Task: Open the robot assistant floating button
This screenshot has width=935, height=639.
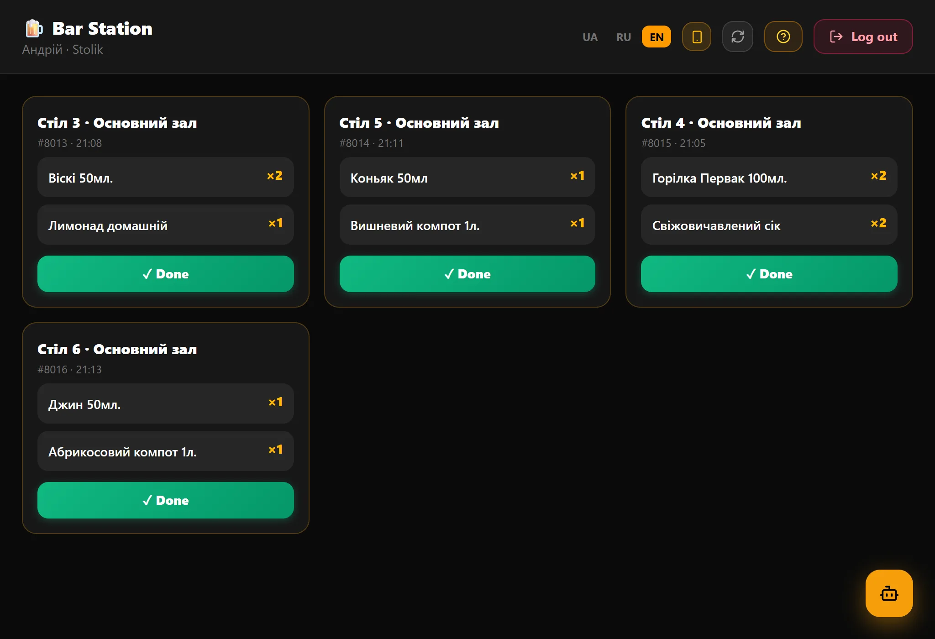Action: 889,593
